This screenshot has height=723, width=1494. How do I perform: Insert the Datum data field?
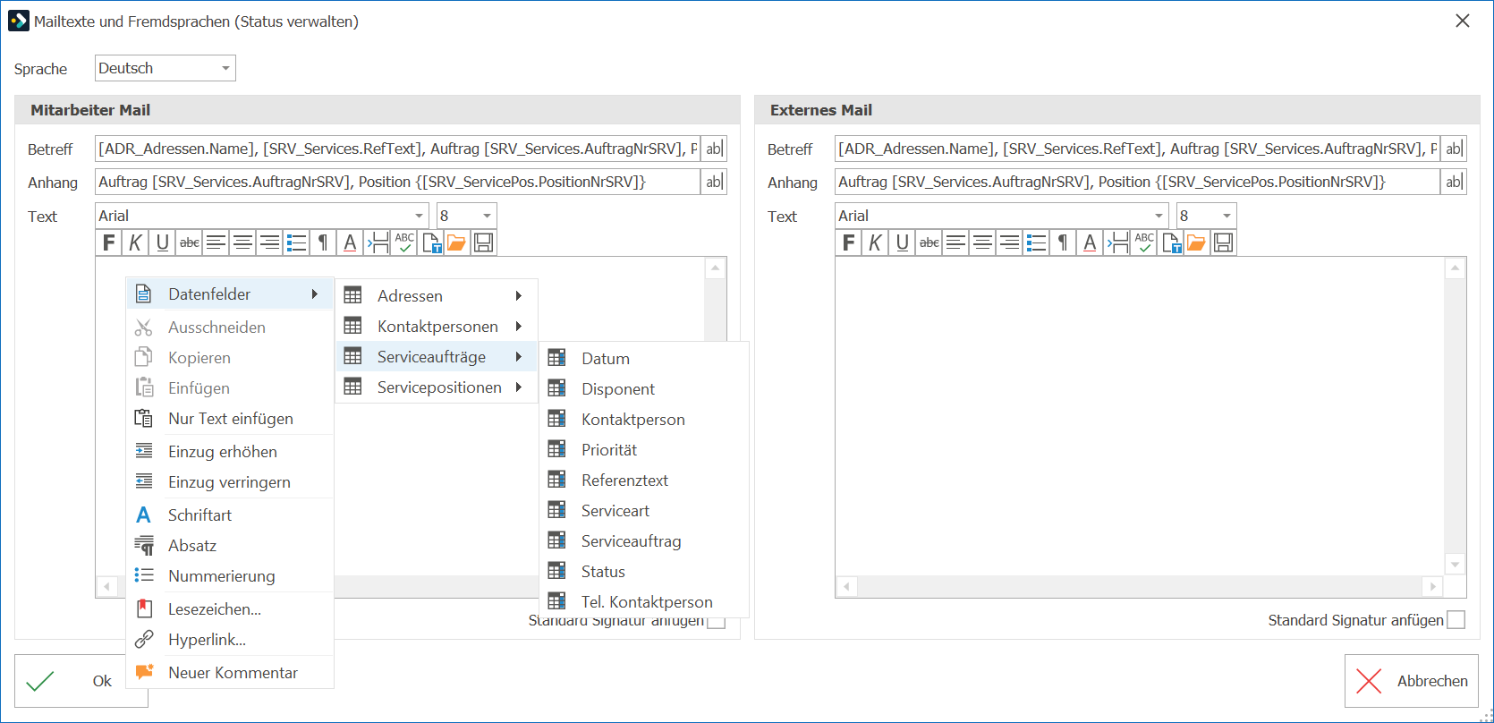644,359
